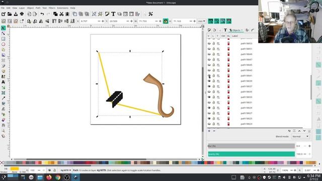
Task: Increase the width W value
Action: (160, 21)
